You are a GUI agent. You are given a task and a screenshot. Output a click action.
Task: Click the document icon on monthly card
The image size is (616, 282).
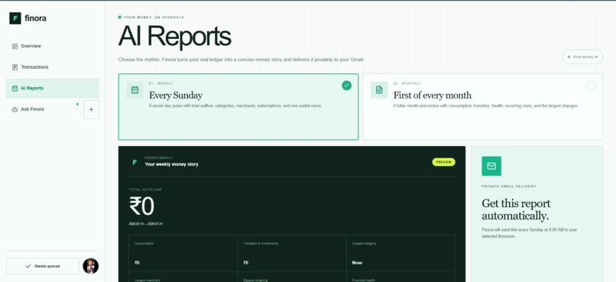pyautogui.click(x=379, y=90)
